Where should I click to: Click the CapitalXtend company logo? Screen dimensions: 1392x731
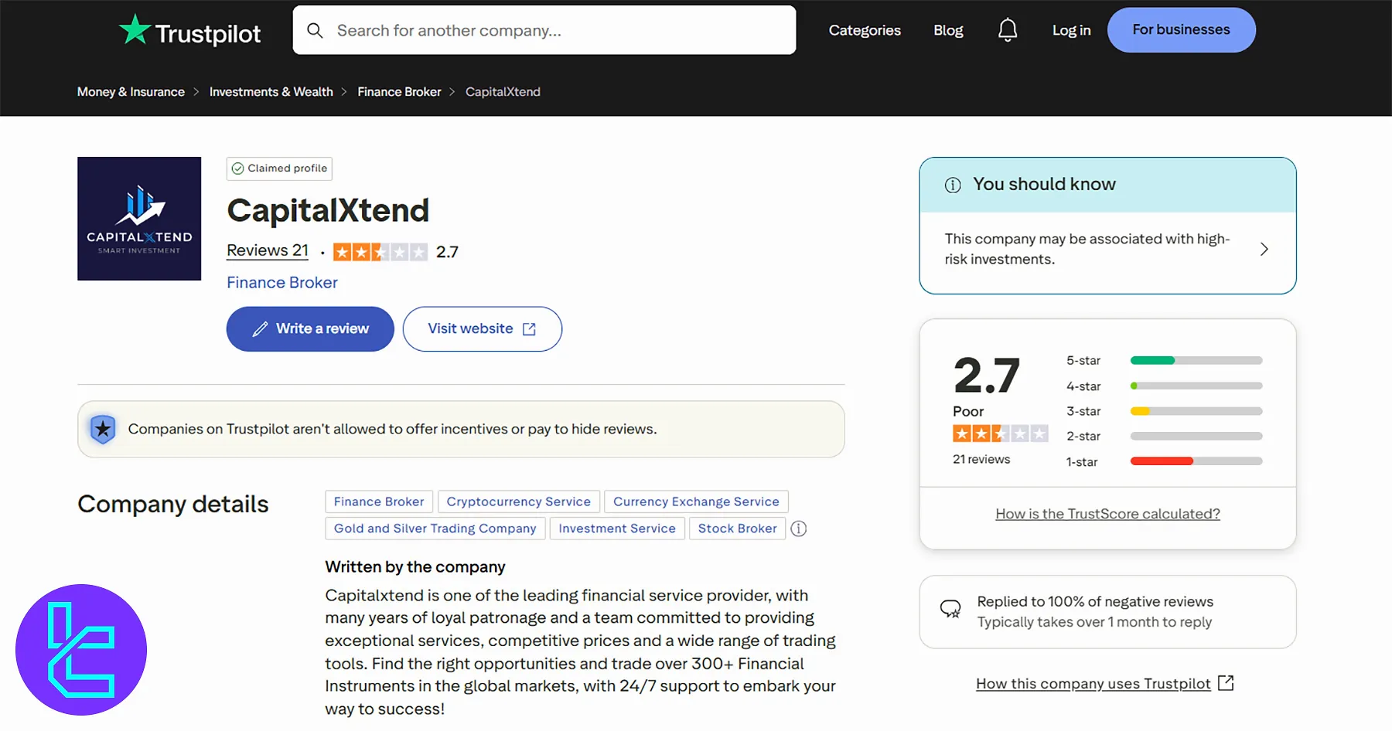coord(139,219)
